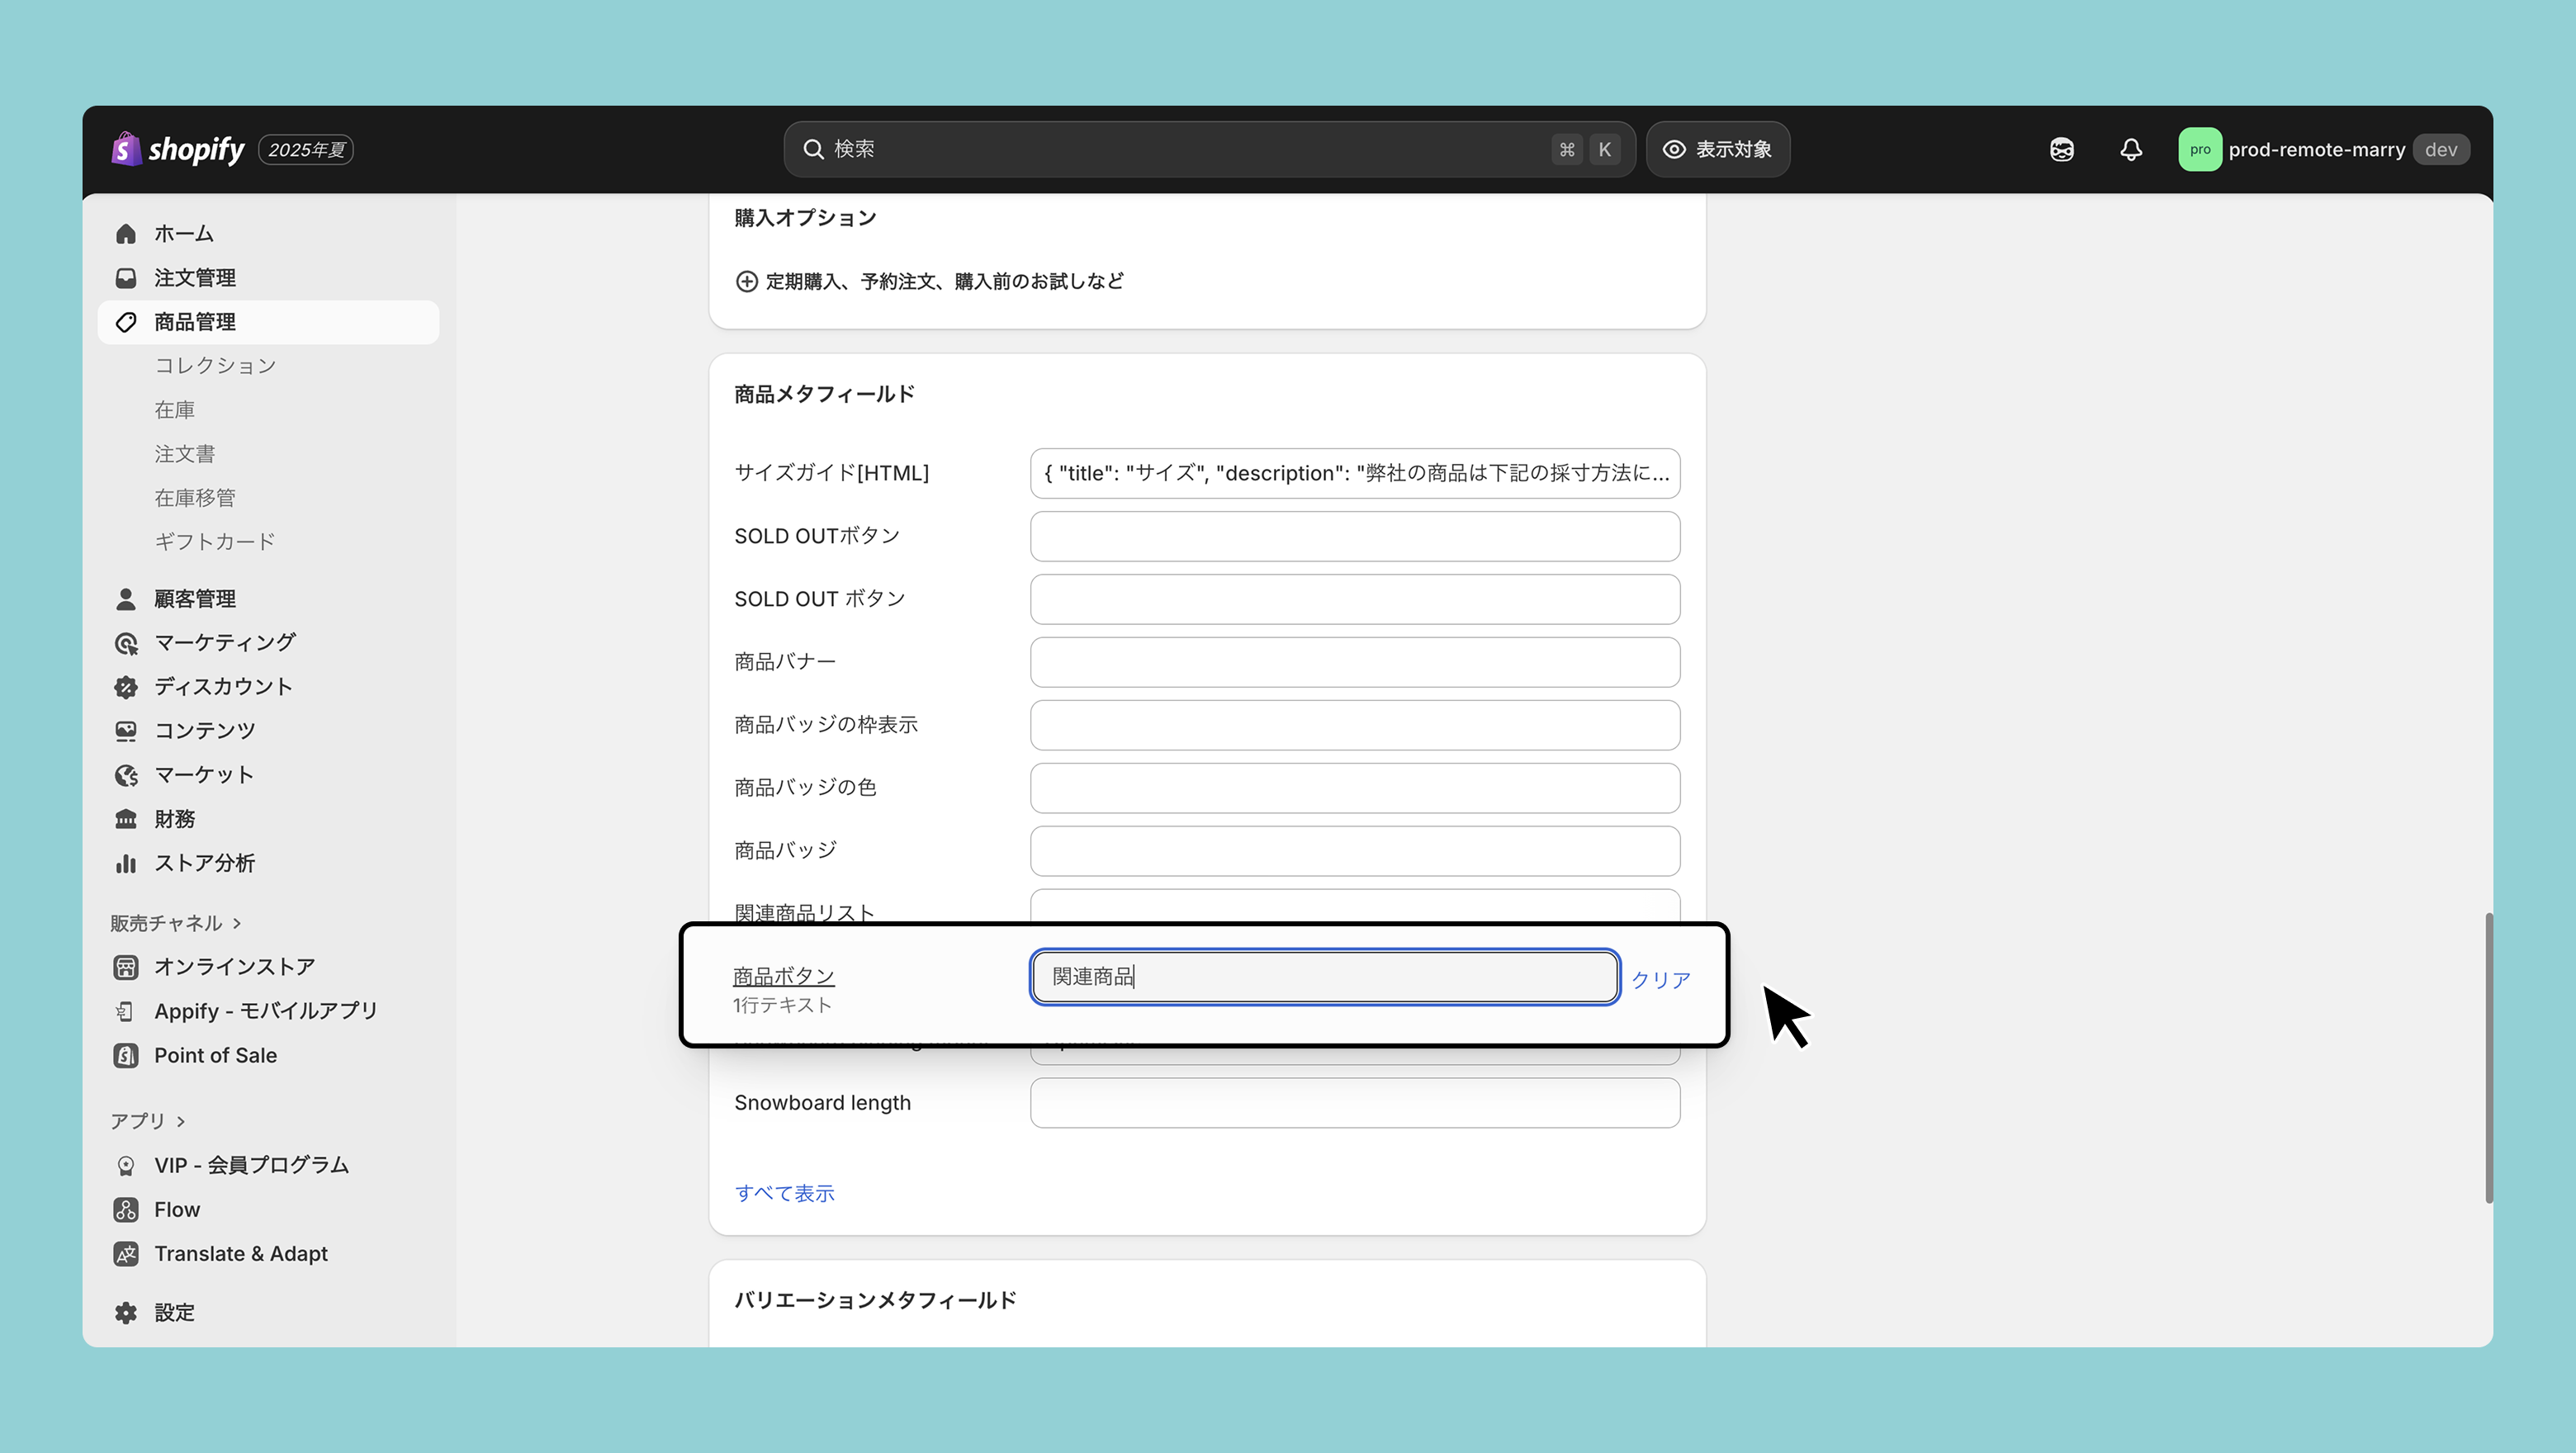The height and width of the screenshot is (1453, 2576).
Task: Click the 表示対象 eye button
Action: point(1717,150)
